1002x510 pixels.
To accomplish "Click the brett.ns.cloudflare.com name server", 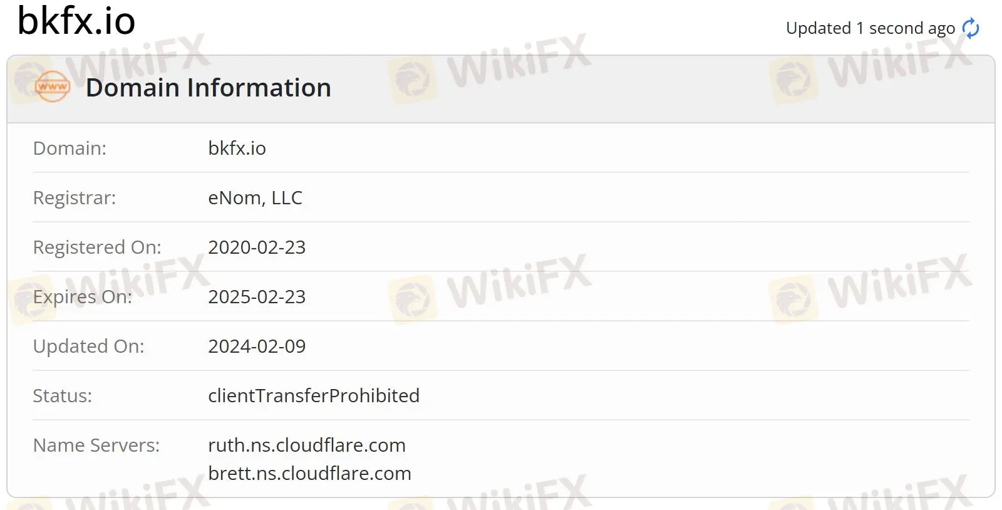I will tap(309, 474).
